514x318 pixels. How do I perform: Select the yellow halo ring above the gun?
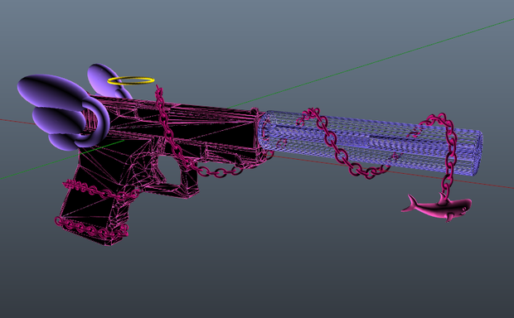[131, 80]
